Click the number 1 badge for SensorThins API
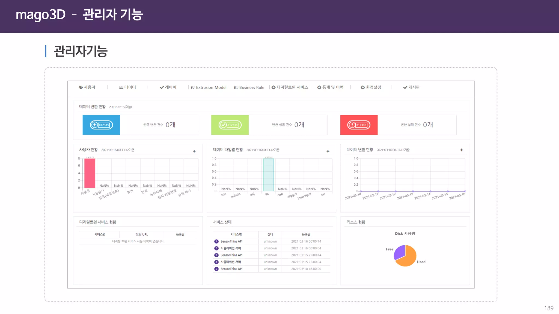Screen dimensions: 559x314 pyautogui.click(x=216, y=241)
